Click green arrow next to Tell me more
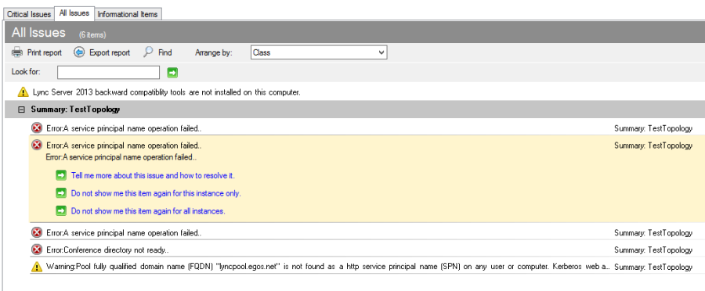Screen dimensions: 705x291 pyautogui.click(x=61, y=175)
